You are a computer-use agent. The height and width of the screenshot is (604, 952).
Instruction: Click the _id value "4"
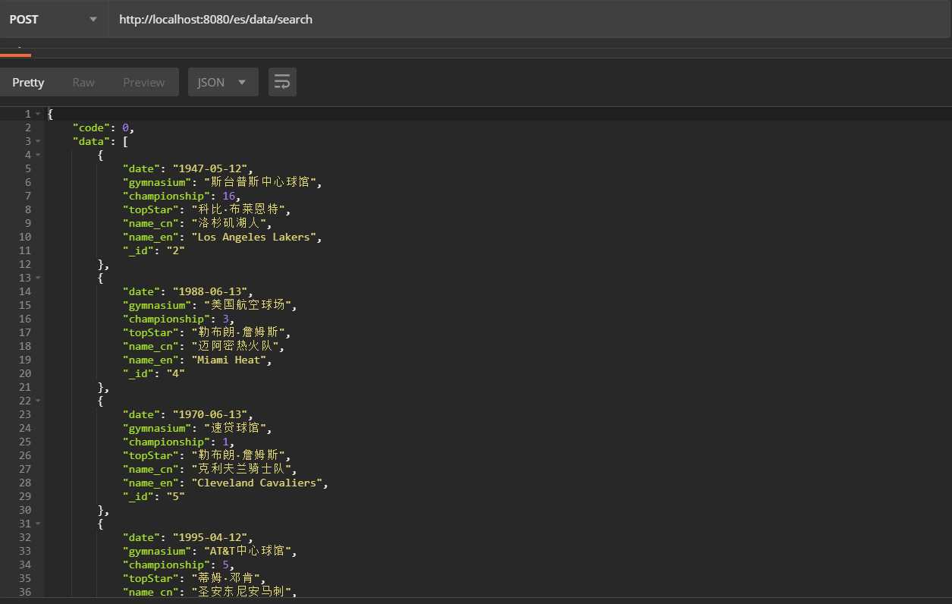[176, 373]
